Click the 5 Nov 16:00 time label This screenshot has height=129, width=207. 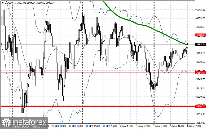[x=177, y=126]
